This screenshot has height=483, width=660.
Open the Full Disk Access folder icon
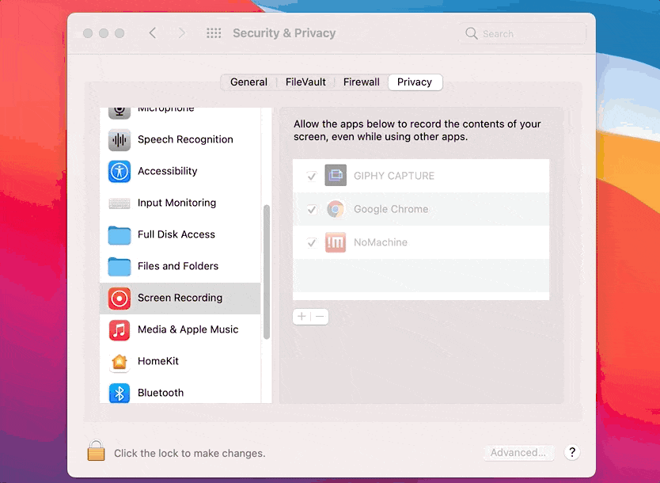(119, 234)
